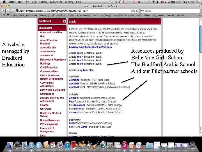Click the RSS badge in the address bar

point(133,11)
